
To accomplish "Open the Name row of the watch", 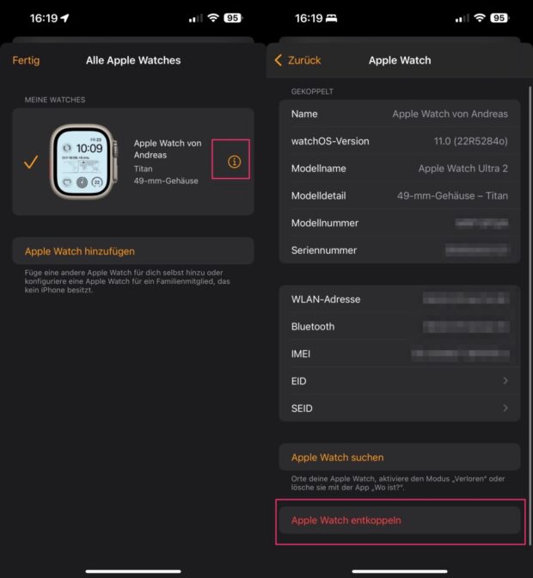I will (399, 114).
